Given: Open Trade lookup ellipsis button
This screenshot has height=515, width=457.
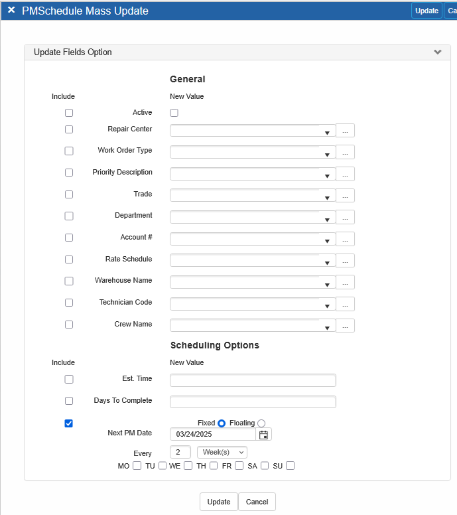Looking at the screenshot, I should tap(345, 196).
